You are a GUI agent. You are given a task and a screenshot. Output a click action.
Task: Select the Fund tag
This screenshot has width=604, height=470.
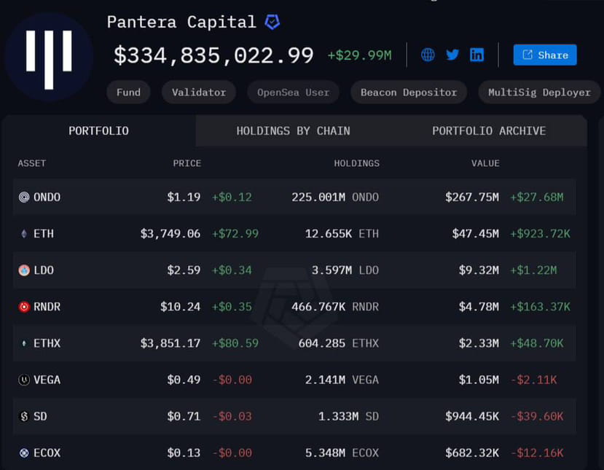click(x=128, y=92)
